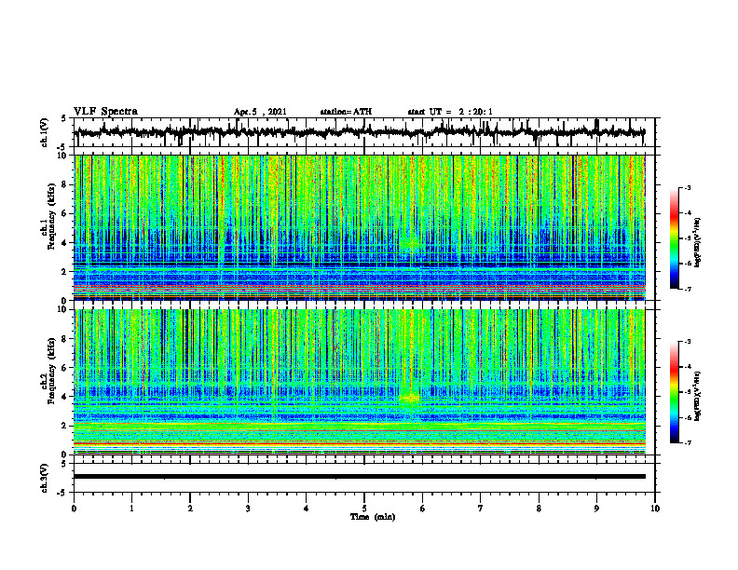The height and width of the screenshot is (570, 738).
Task: Click the "station= ATH" header label
Action: pos(346,112)
